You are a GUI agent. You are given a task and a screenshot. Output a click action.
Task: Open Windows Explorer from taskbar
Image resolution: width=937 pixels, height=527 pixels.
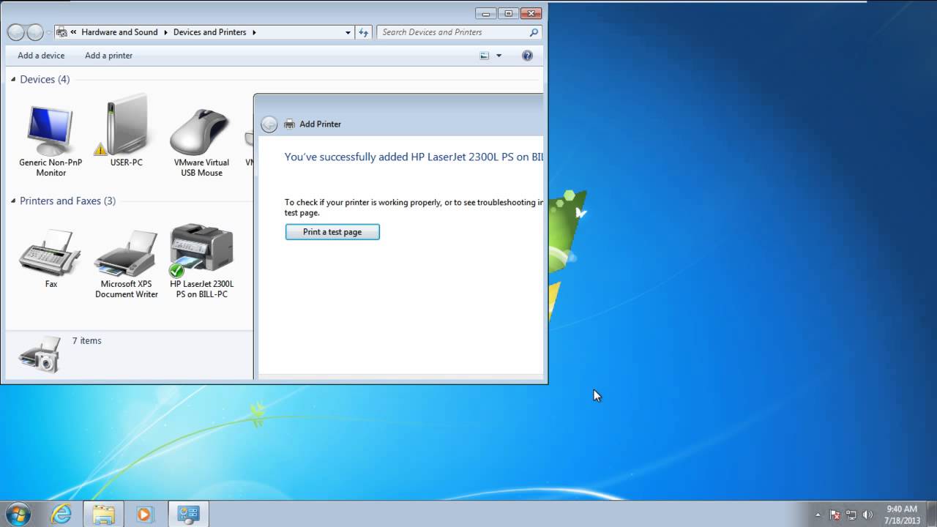click(103, 515)
